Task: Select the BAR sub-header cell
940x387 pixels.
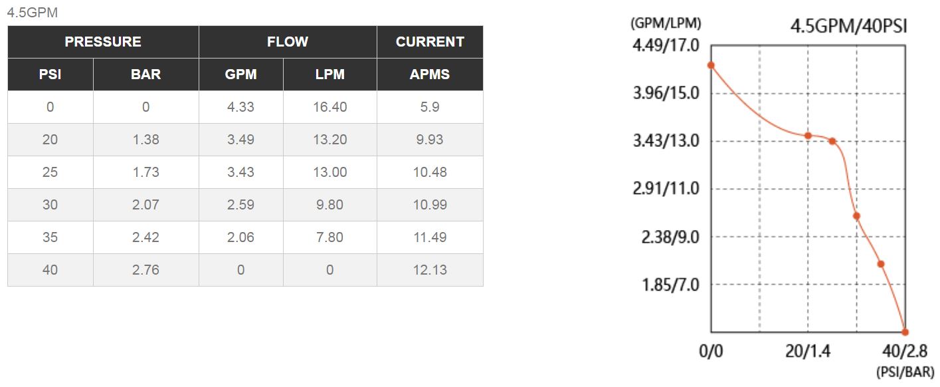Action: (146, 74)
